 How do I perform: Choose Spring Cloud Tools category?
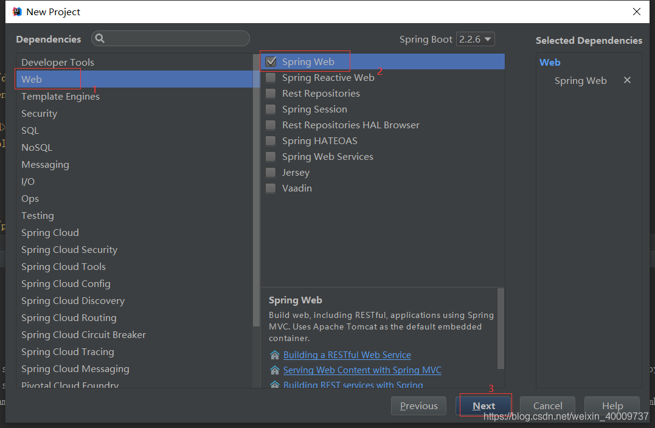(134, 267)
